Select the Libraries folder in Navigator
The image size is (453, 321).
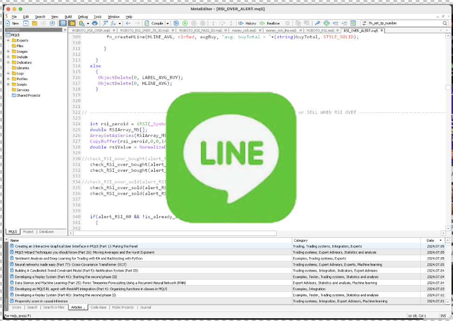click(x=20, y=68)
